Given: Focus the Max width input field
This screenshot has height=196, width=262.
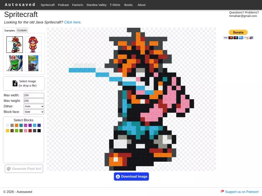Looking at the screenshot, I should point(34,95).
